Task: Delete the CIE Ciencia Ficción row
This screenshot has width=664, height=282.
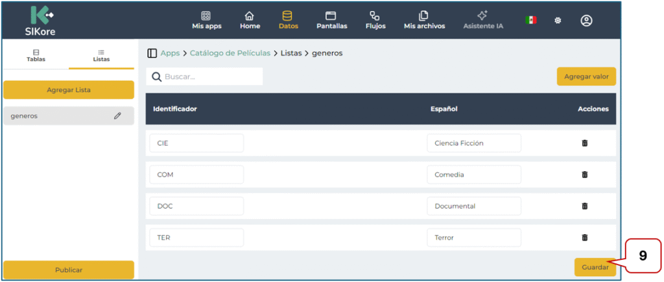Action: click(x=584, y=143)
